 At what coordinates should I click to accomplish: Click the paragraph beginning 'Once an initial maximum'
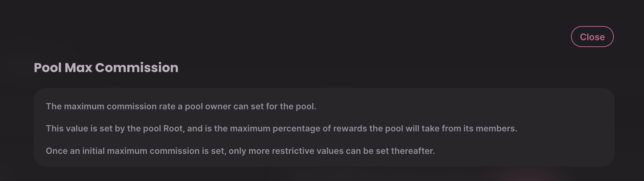240,151
